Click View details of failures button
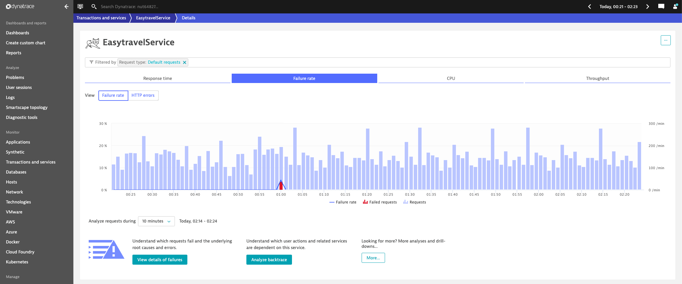Image resolution: width=682 pixels, height=284 pixels. [x=160, y=260]
